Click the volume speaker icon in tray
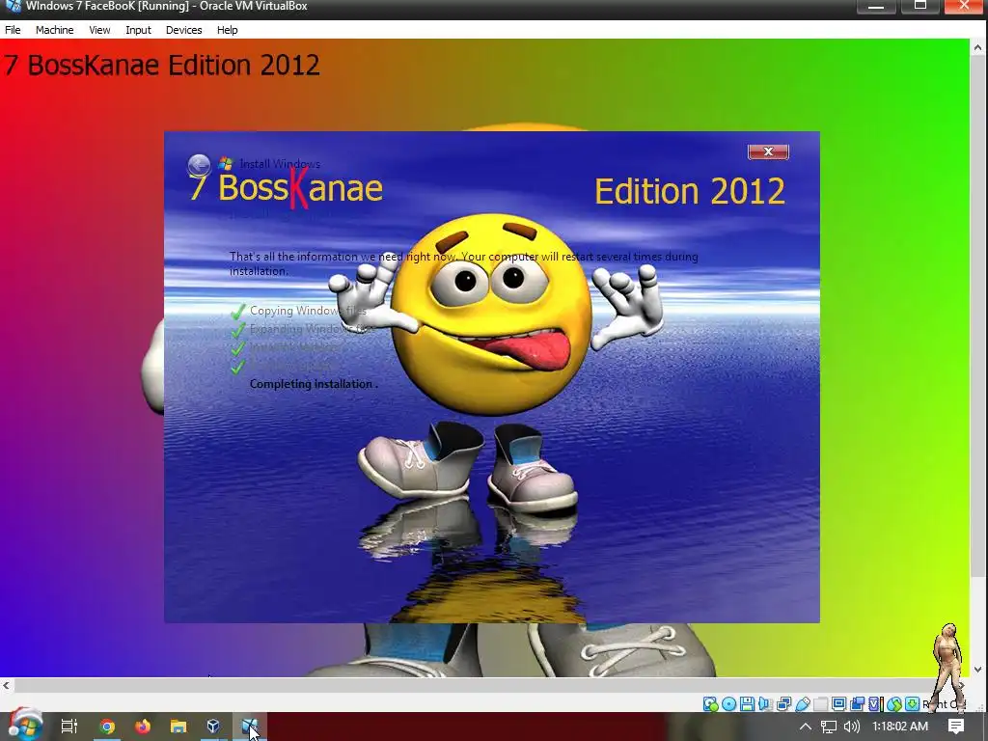Viewport: 988px width, 741px height. (x=852, y=727)
